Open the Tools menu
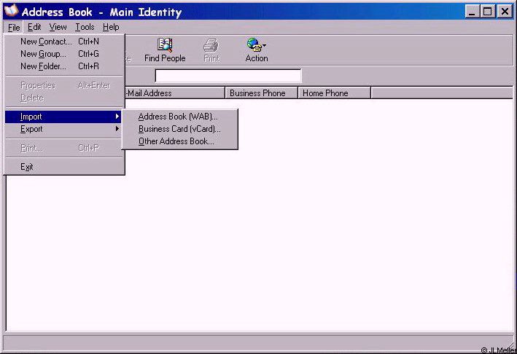 pyautogui.click(x=85, y=27)
